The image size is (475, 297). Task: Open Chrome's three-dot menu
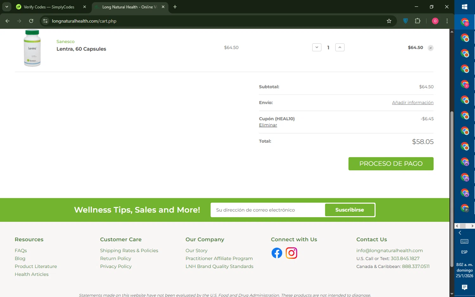click(x=447, y=21)
